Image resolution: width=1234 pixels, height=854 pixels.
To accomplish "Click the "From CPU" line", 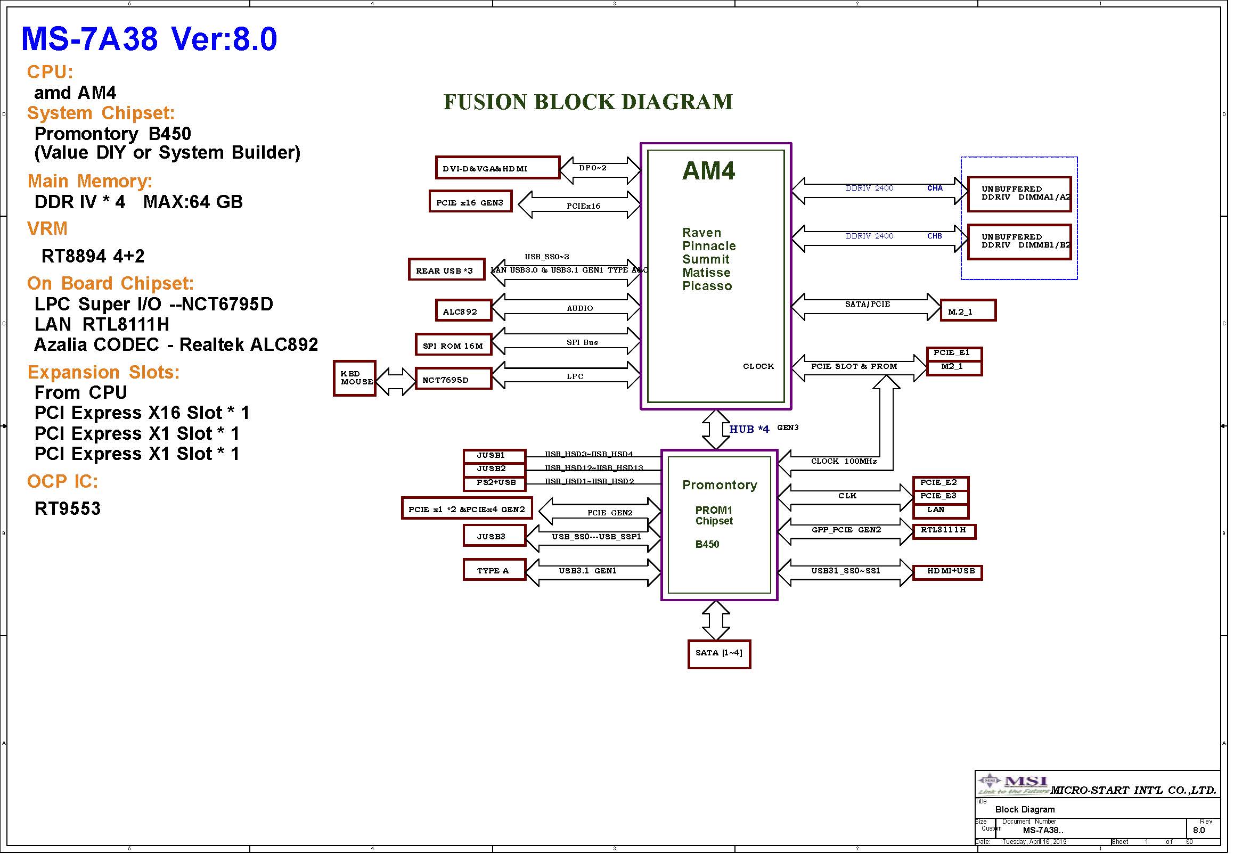I will coord(81,392).
